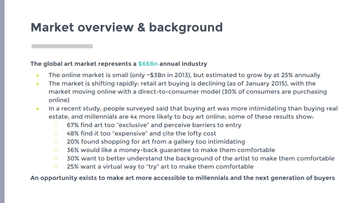Click the closing opportunity exists sentence
This screenshot has width=362, height=203.
(x=183, y=178)
